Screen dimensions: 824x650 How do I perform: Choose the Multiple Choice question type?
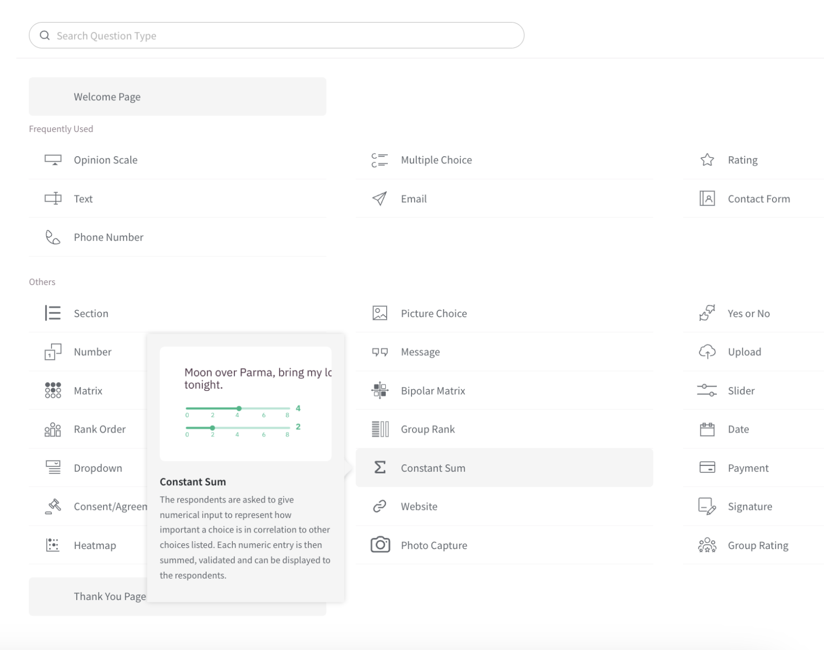[436, 160]
